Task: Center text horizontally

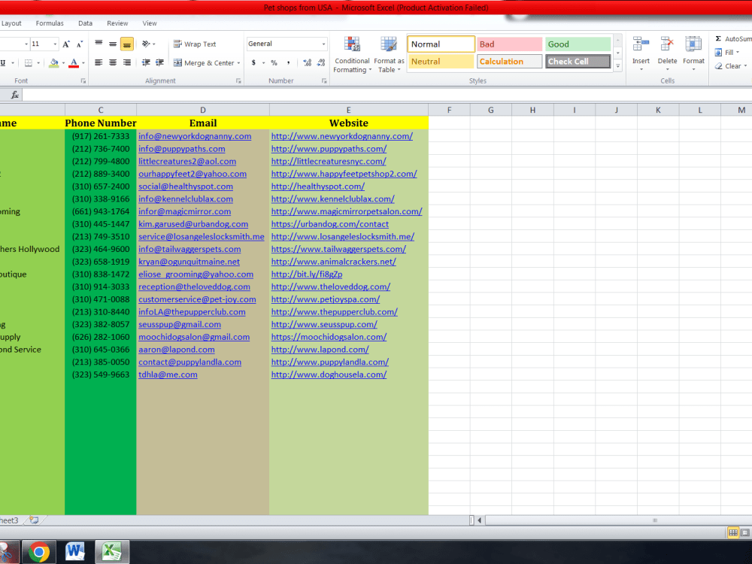Action: [x=113, y=62]
